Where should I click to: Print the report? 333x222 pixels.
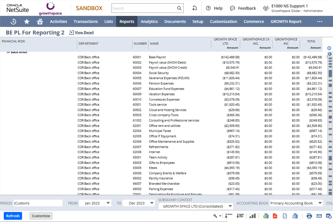(309, 216)
